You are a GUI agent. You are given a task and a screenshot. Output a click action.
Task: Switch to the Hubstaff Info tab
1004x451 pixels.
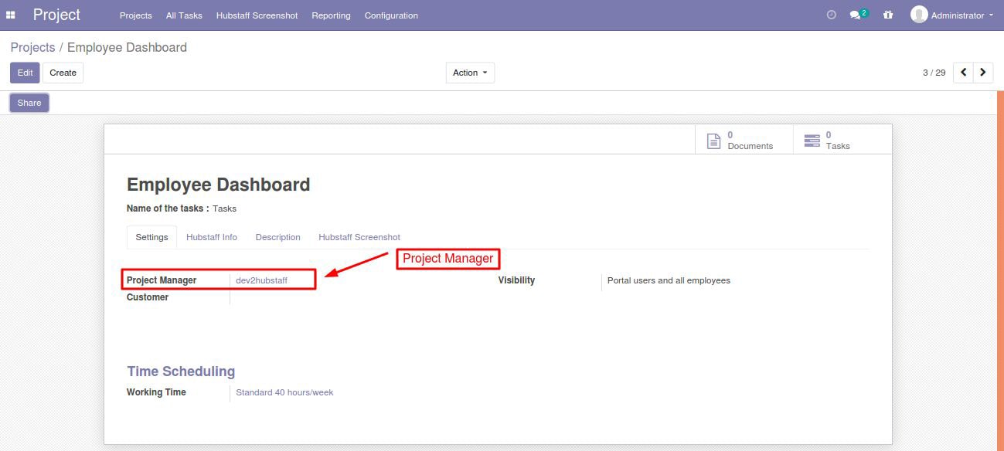[x=212, y=237]
